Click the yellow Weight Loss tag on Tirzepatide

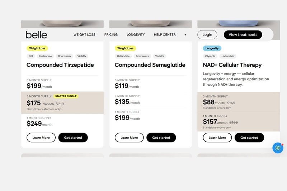(37, 48)
